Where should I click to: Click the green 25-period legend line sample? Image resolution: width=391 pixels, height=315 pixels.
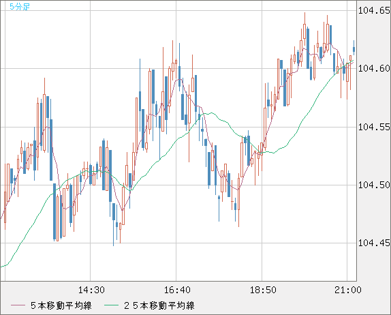[x=111, y=305]
